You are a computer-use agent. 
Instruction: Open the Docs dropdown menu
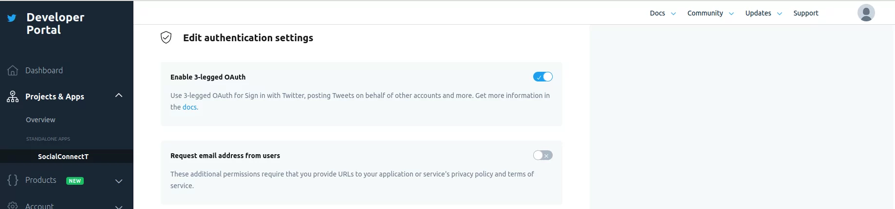[663, 13]
